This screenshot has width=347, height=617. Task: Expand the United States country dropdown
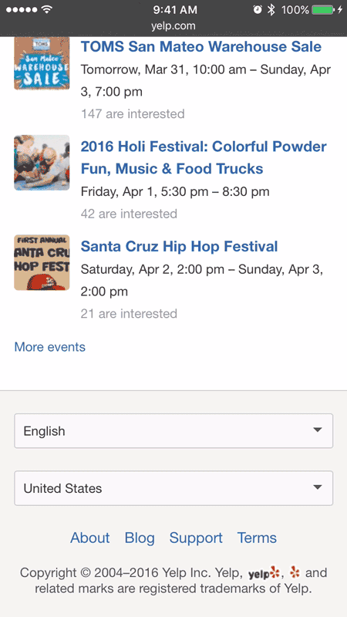tap(173, 488)
